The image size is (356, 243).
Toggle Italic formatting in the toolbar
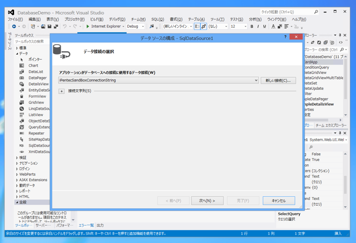pyautogui.click(x=258, y=26)
